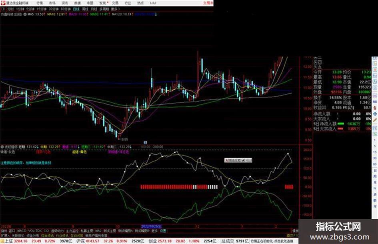Open the 发现 menu
The height and width of the screenshot is (244, 378).
[x=103, y=3]
